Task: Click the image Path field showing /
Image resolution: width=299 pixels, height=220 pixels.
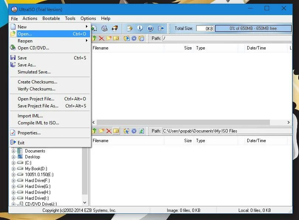Action: 227,38
